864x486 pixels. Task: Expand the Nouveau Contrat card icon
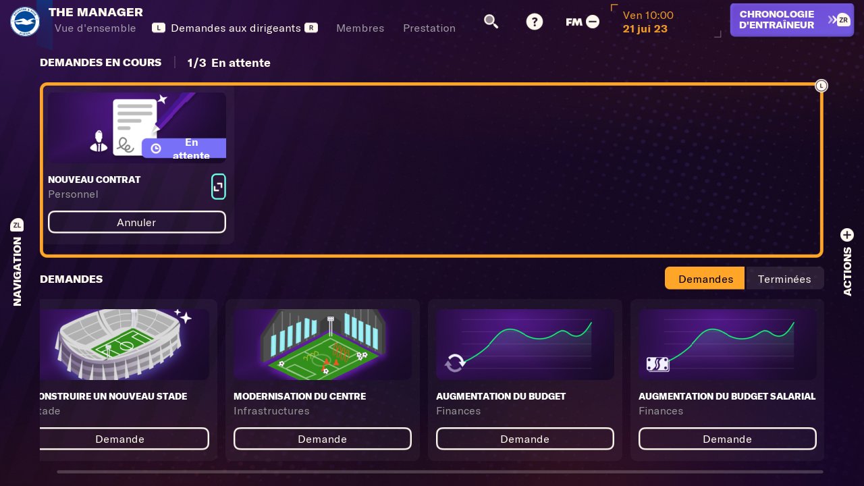coord(218,187)
